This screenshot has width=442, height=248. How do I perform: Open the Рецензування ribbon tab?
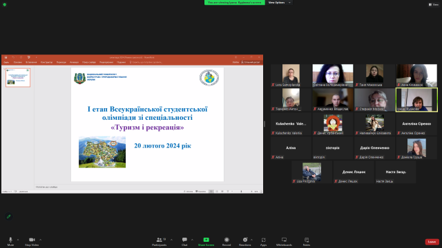click(106, 62)
